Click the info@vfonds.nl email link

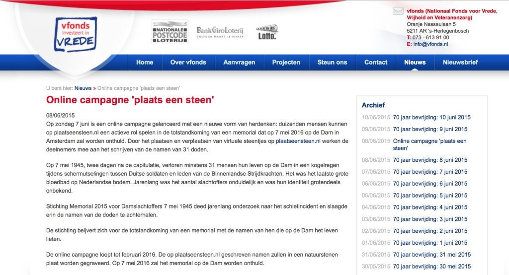430,44
